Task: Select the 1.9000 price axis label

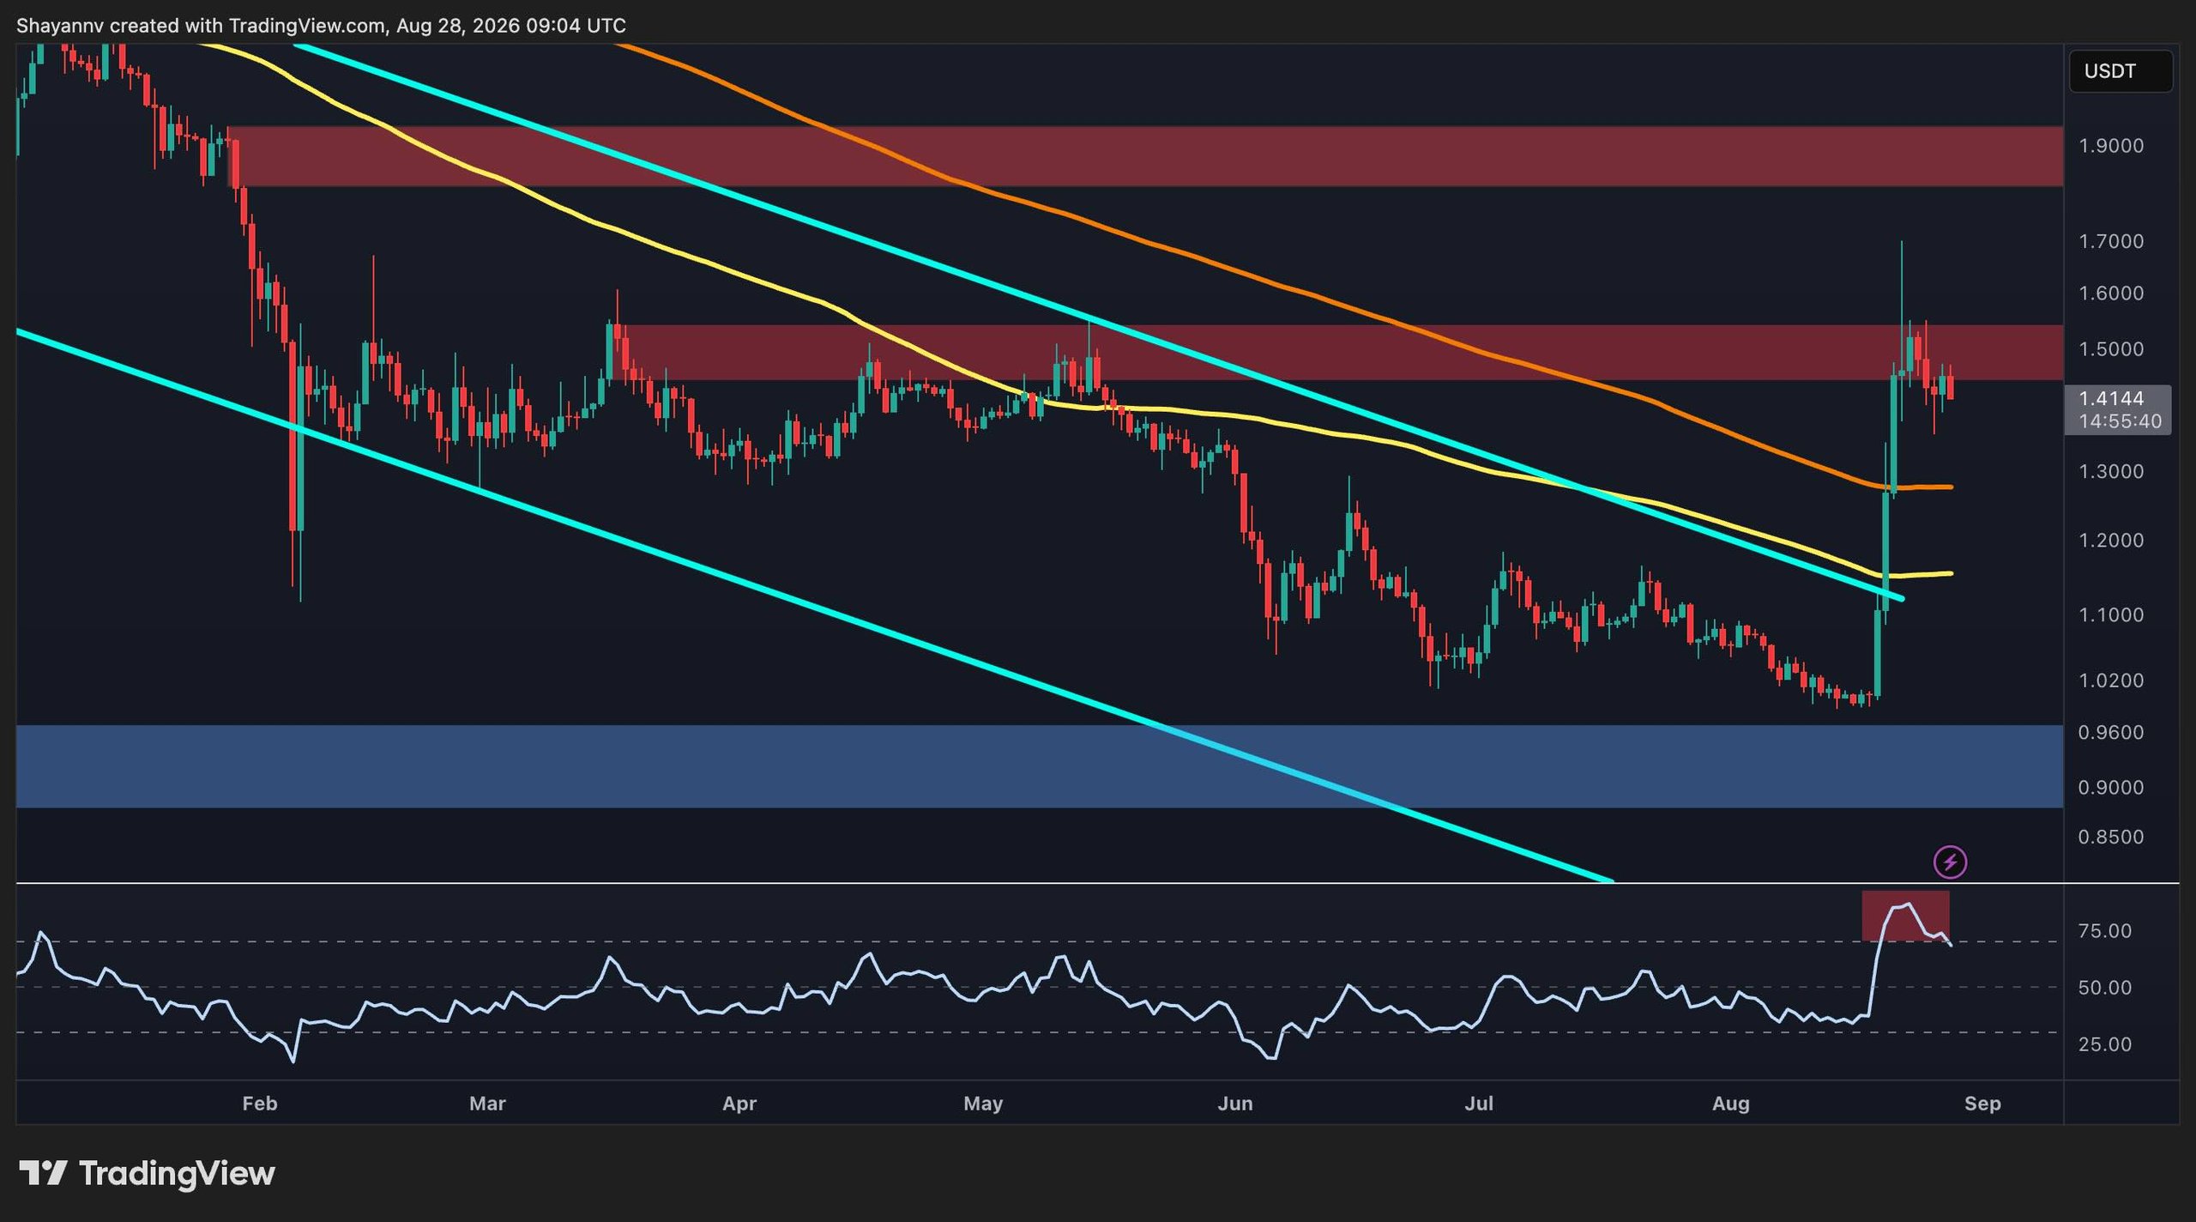Action: (2110, 146)
